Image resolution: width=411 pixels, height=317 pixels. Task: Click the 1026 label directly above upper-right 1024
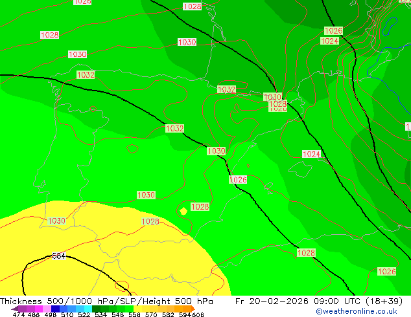pyautogui.click(x=333, y=30)
